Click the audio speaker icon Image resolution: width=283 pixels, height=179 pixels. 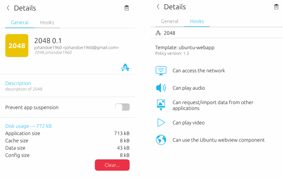click(161, 88)
